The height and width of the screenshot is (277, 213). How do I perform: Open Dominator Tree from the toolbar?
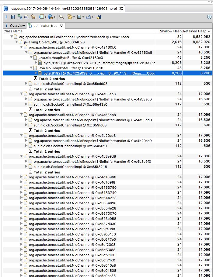click(x=19, y=17)
